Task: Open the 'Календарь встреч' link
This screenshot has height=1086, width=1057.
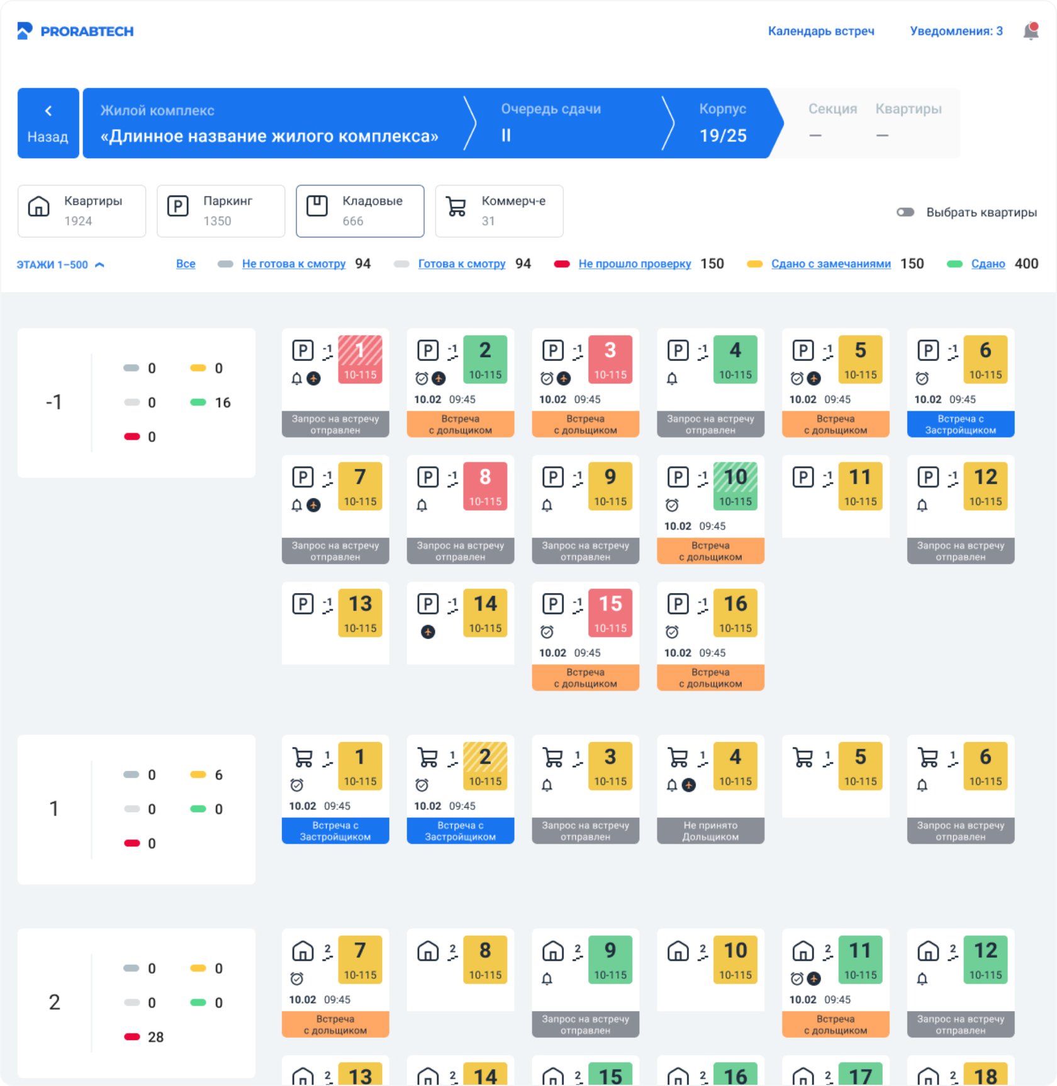Action: click(820, 31)
